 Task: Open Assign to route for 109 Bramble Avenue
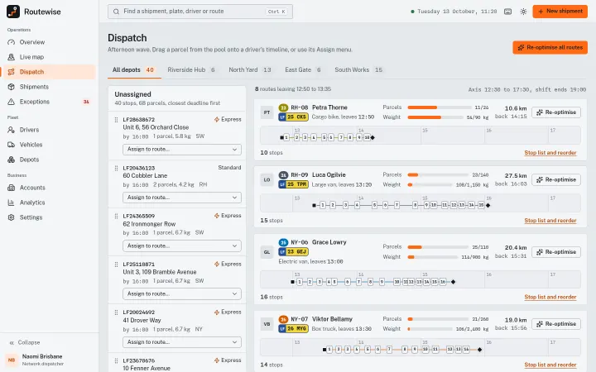click(181, 294)
